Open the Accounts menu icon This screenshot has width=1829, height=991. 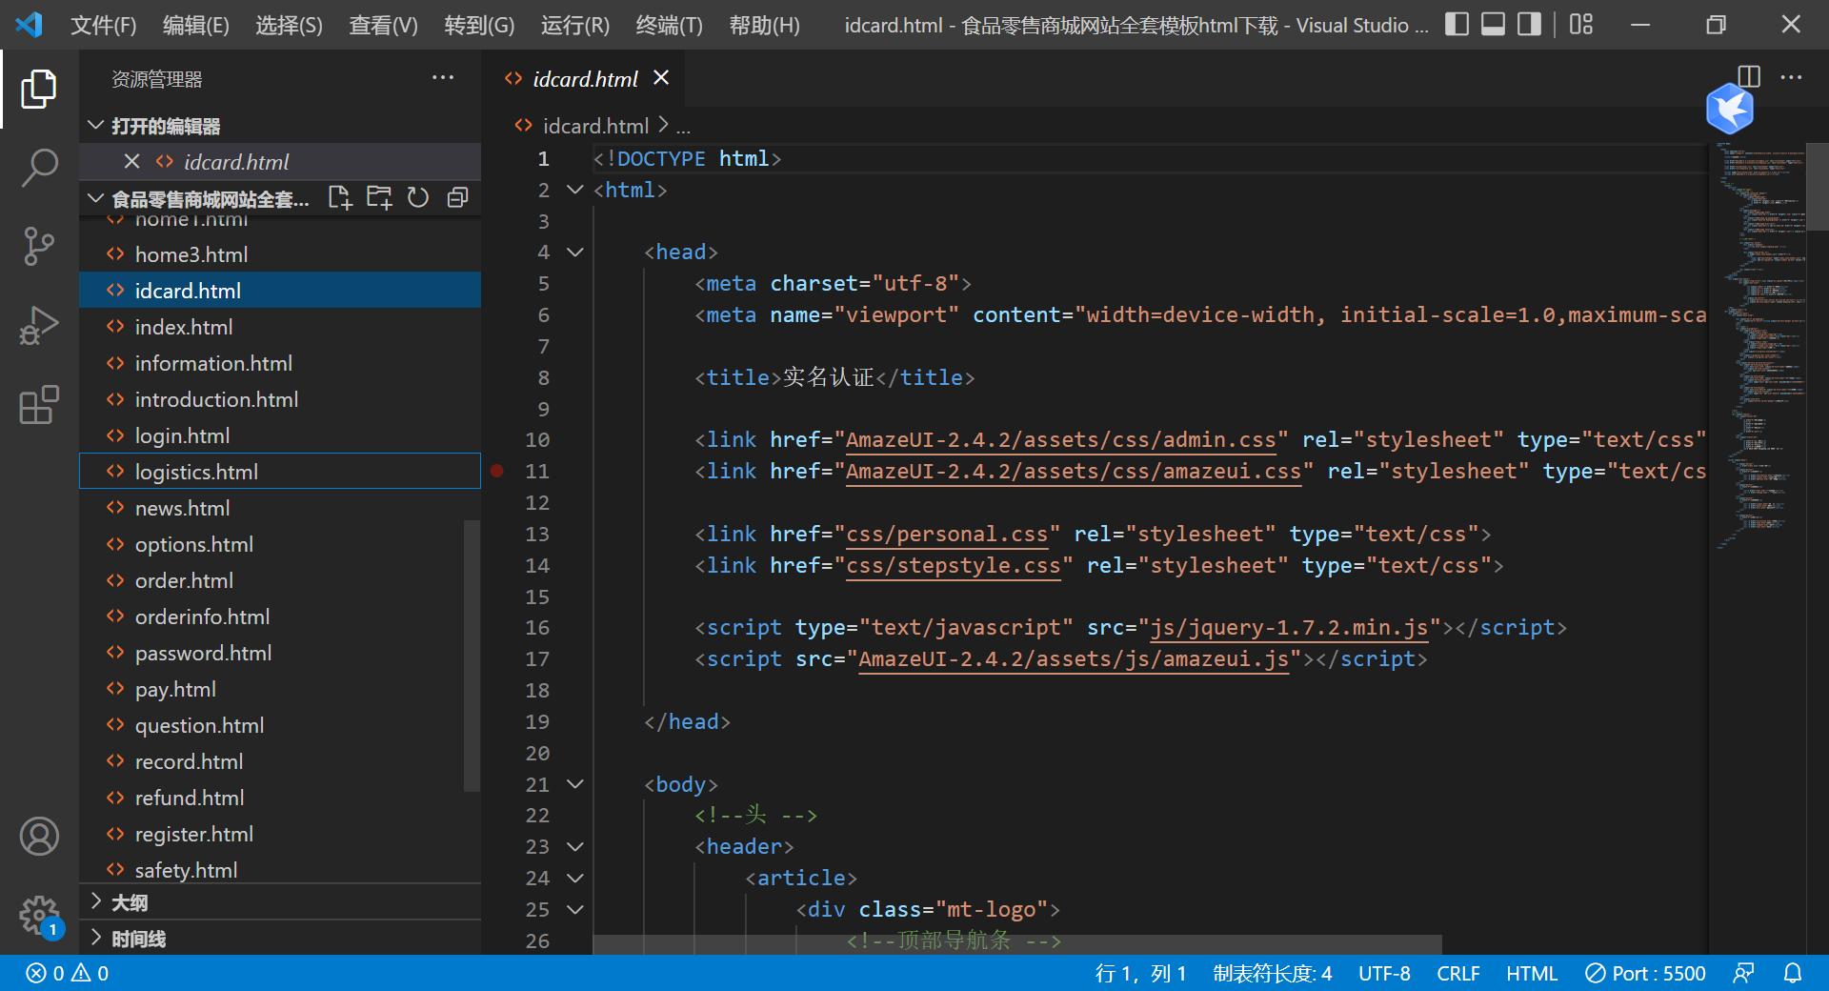pos(39,836)
